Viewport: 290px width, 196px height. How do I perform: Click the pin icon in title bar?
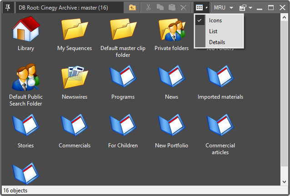coord(7,7)
